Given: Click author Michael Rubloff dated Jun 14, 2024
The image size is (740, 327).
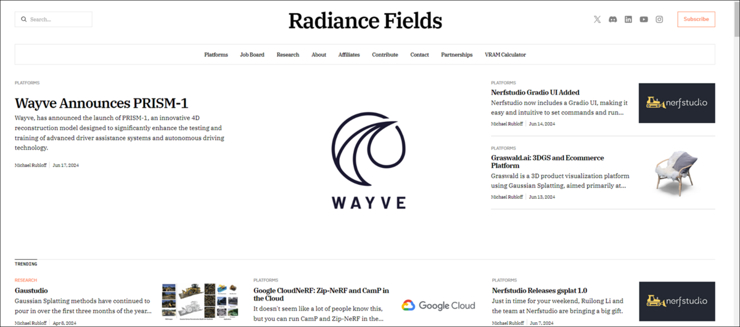Looking at the screenshot, I should click(508, 124).
